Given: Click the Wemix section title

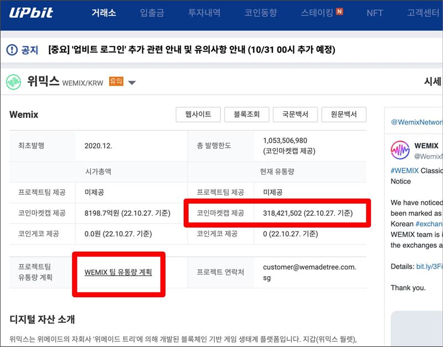Looking at the screenshot, I should tap(24, 115).
